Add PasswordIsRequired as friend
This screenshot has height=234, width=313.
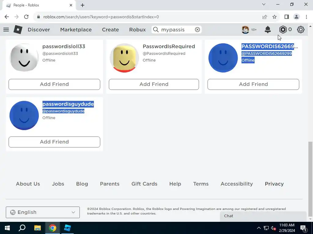[154, 84]
